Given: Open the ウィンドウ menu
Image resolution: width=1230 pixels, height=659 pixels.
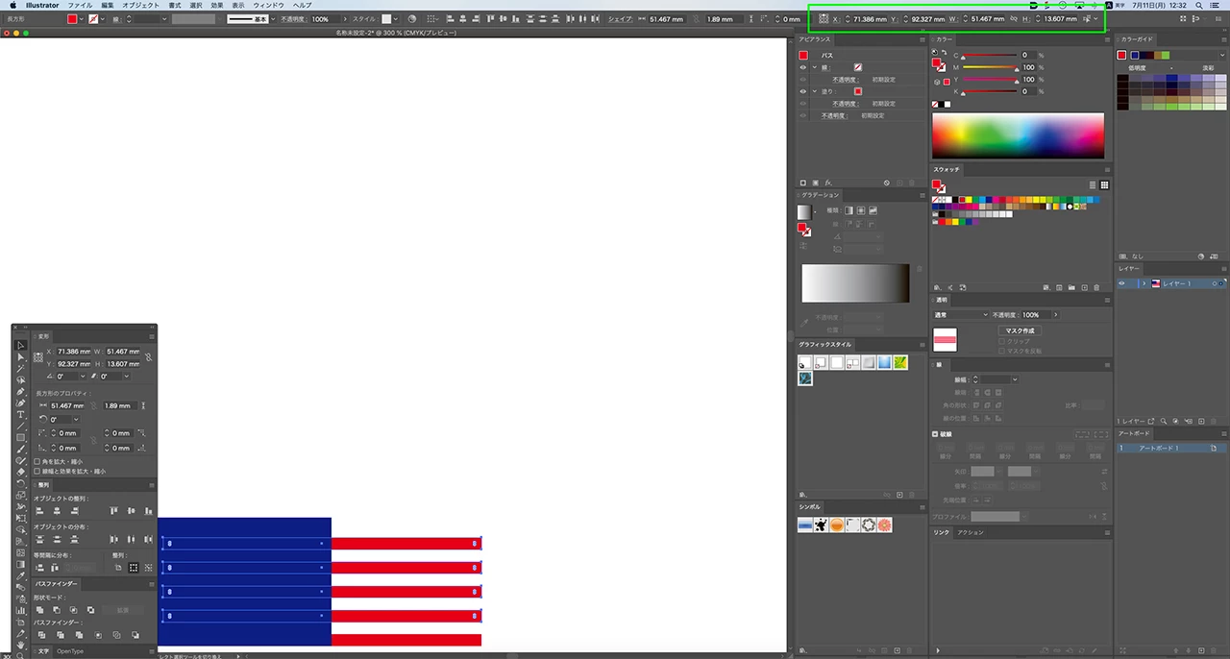Looking at the screenshot, I should click(x=268, y=5).
